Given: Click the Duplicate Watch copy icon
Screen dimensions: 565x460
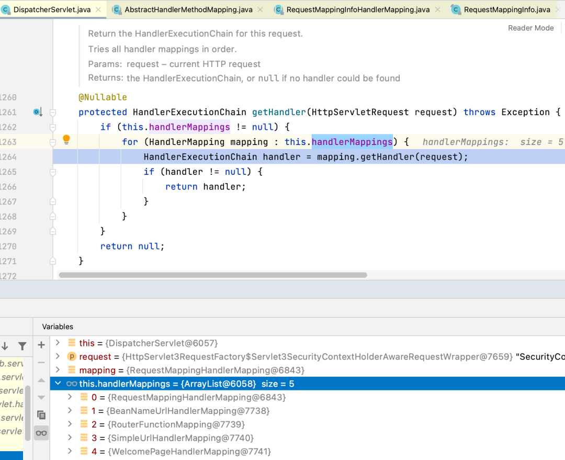Looking at the screenshot, I should [41, 415].
